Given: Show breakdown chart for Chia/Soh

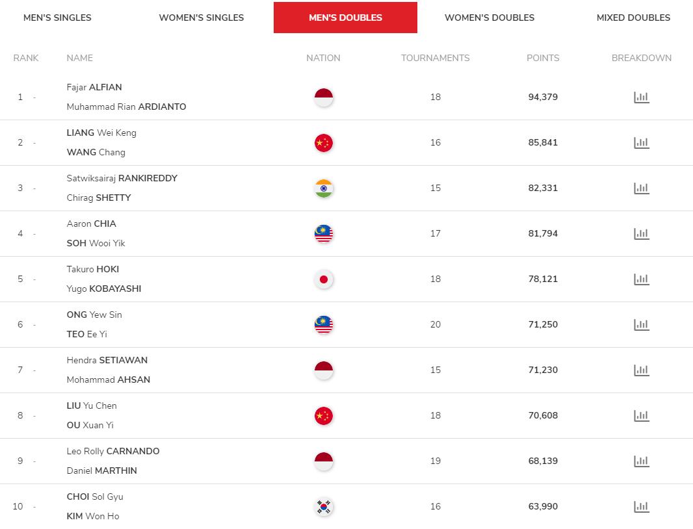Looking at the screenshot, I should point(641,234).
